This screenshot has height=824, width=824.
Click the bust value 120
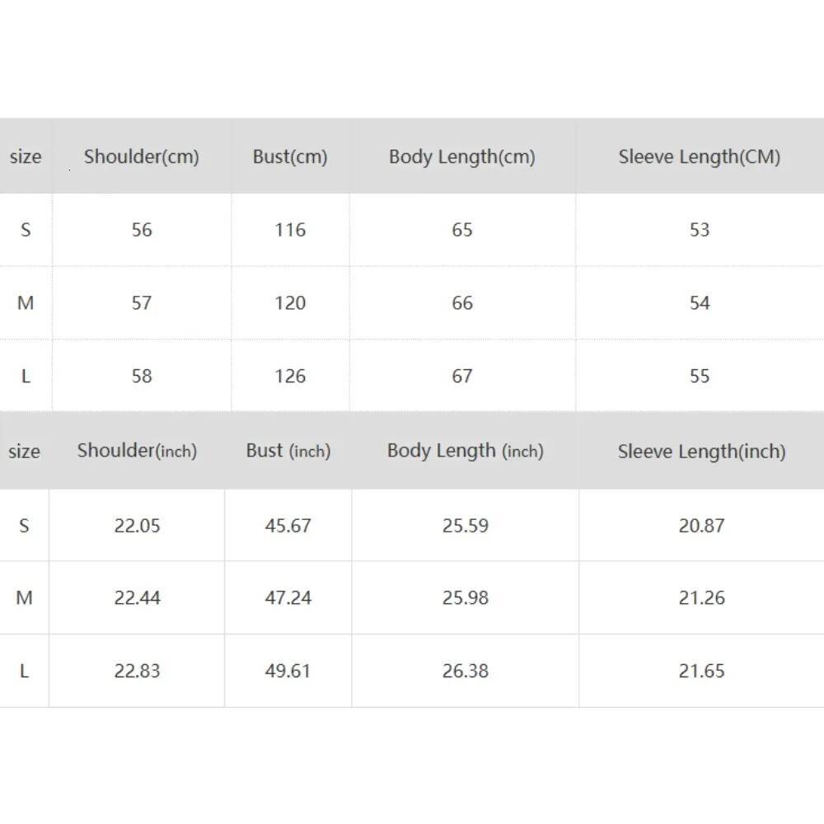(x=290, y=303)
